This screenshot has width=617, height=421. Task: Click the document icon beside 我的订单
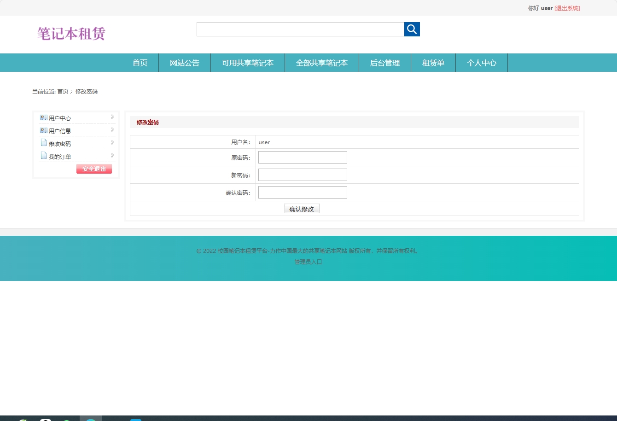(x=44, y=156)
